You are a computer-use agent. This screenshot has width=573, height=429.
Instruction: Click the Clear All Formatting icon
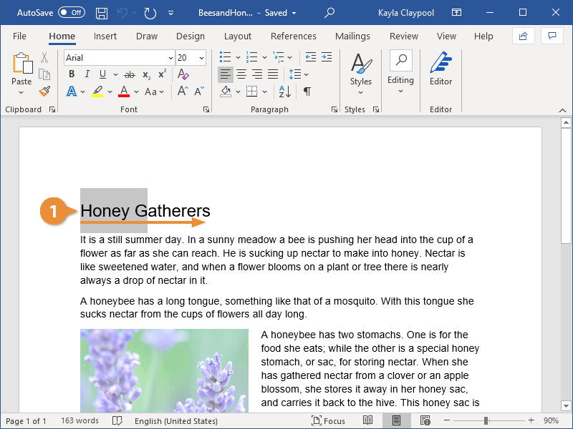coord(183,74)
